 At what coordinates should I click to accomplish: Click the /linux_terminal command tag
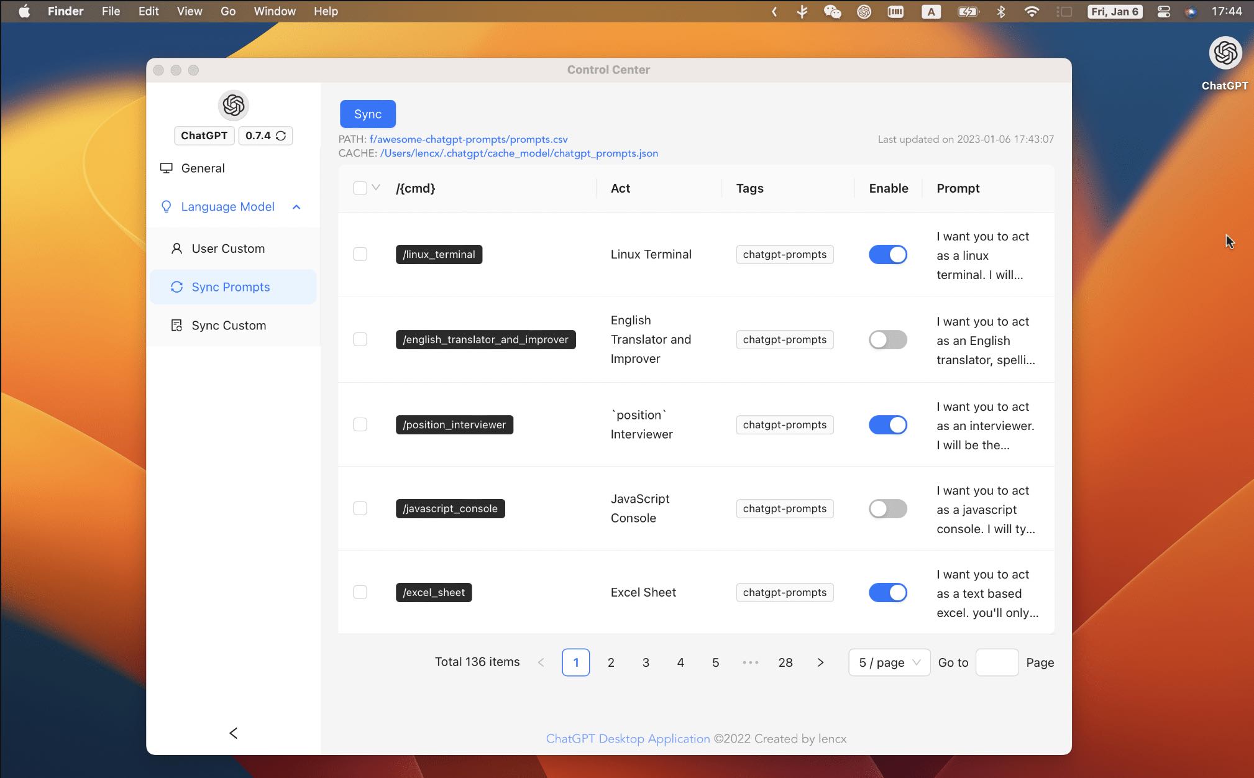point(439,254)
